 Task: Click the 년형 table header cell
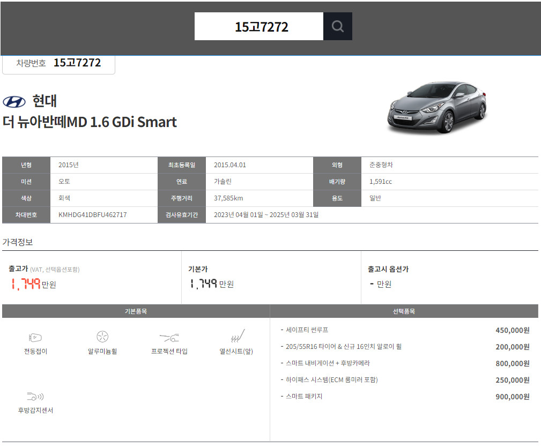click(x=26, y=165)
